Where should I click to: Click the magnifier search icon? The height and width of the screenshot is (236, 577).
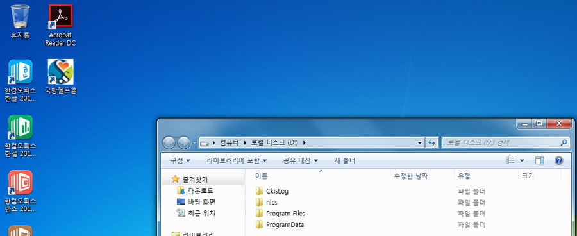[564, 142]
